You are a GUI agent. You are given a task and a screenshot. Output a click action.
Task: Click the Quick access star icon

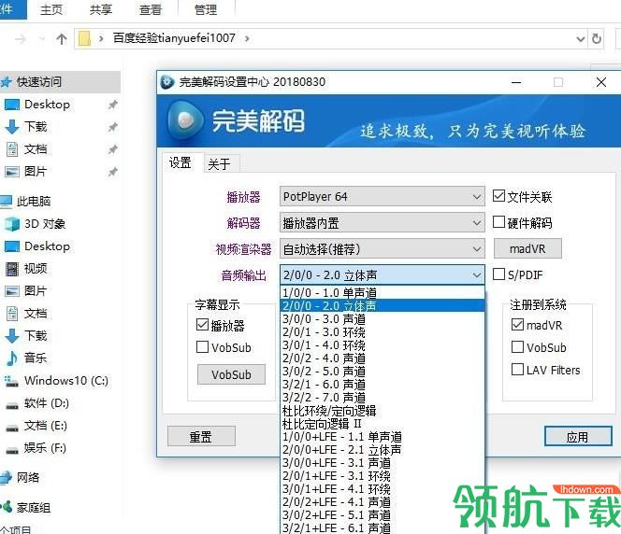pyautogui.click(x=6, y=82)
